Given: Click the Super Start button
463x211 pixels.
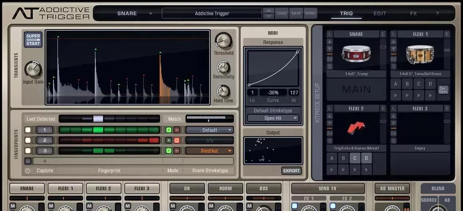Looking at the screenshot, I should 33,40.
